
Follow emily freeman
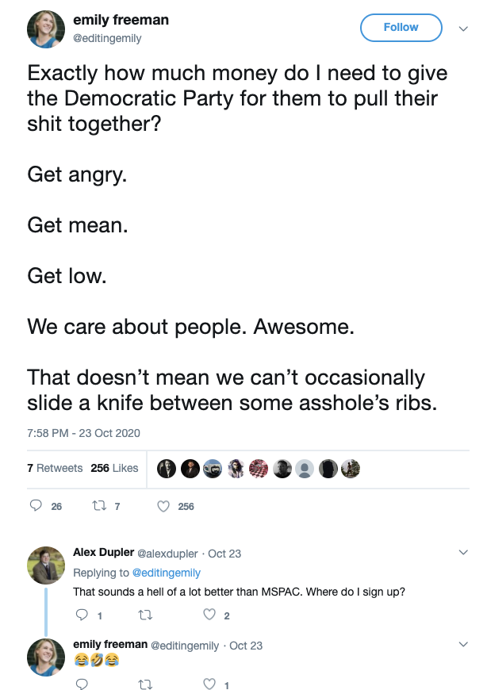[x=401, y=28]
